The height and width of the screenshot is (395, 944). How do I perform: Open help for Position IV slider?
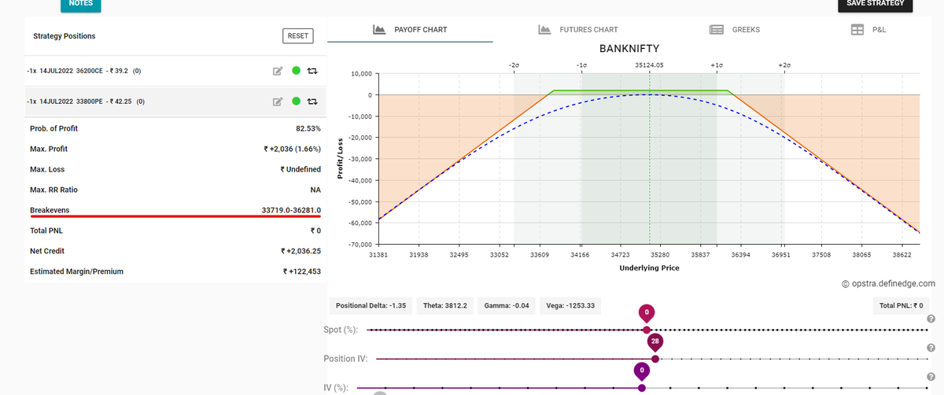point(931,348)
